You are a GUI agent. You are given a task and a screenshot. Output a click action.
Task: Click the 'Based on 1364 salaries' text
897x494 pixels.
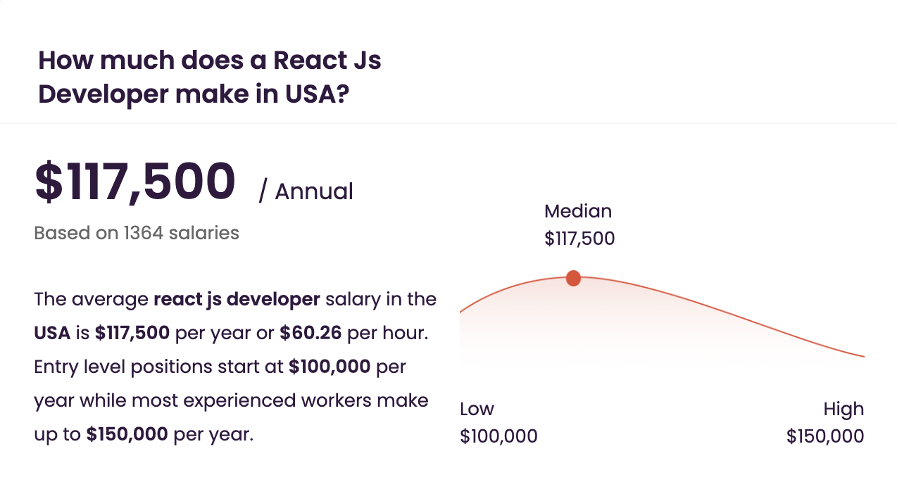(x=137, y=233)
